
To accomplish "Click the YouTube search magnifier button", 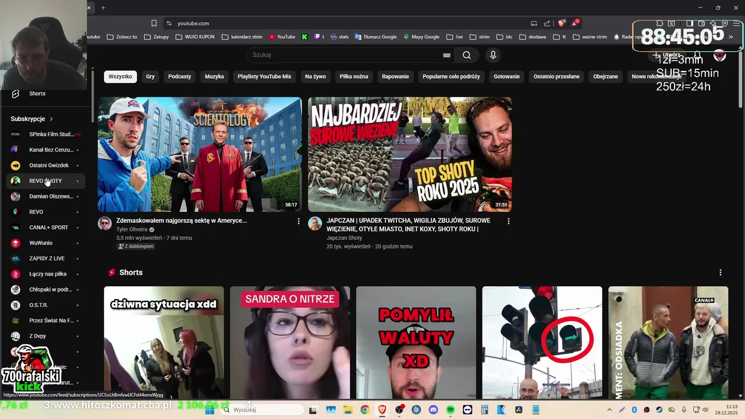I will pyautogui.click(x=467, y=55).
